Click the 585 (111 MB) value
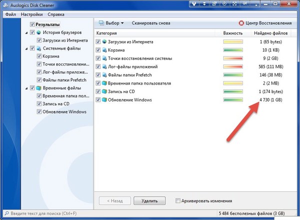Image resolution: width=300 pixels, height=220 pixels. pyautogui.click(x=270, y=67)
